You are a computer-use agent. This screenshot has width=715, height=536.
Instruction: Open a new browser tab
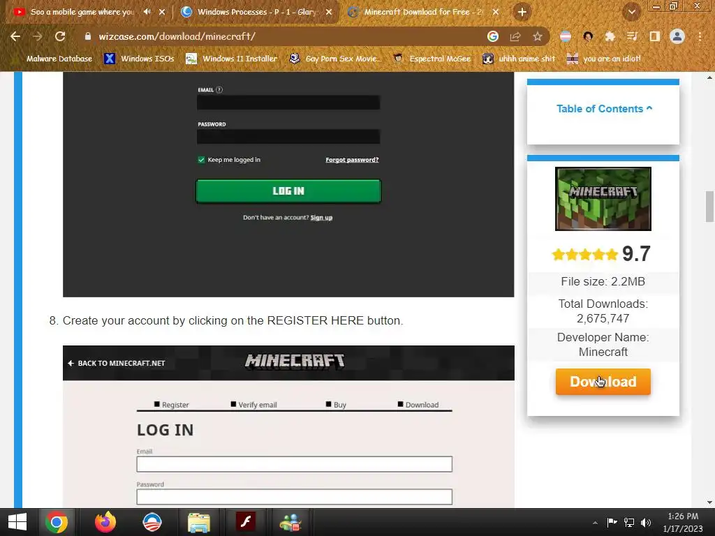click(x=522, y=12)
